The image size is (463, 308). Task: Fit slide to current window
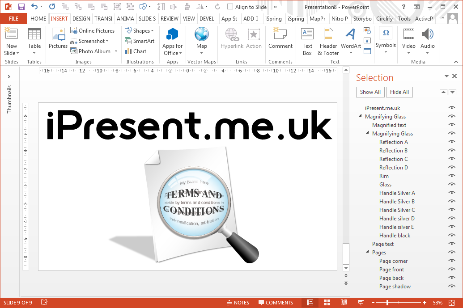[452, 302]
